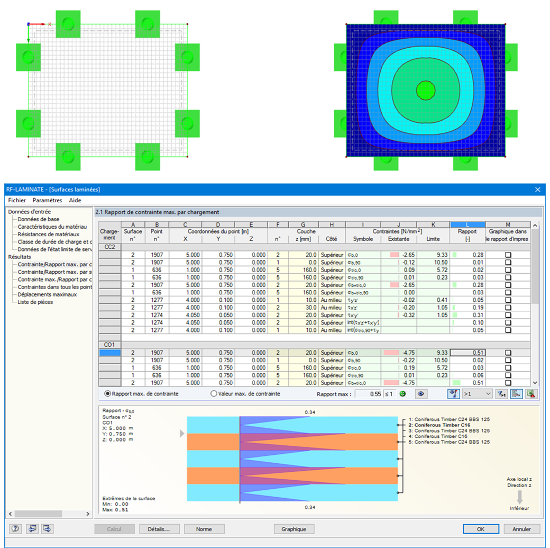Click column J header above Existante

point(398,224)
